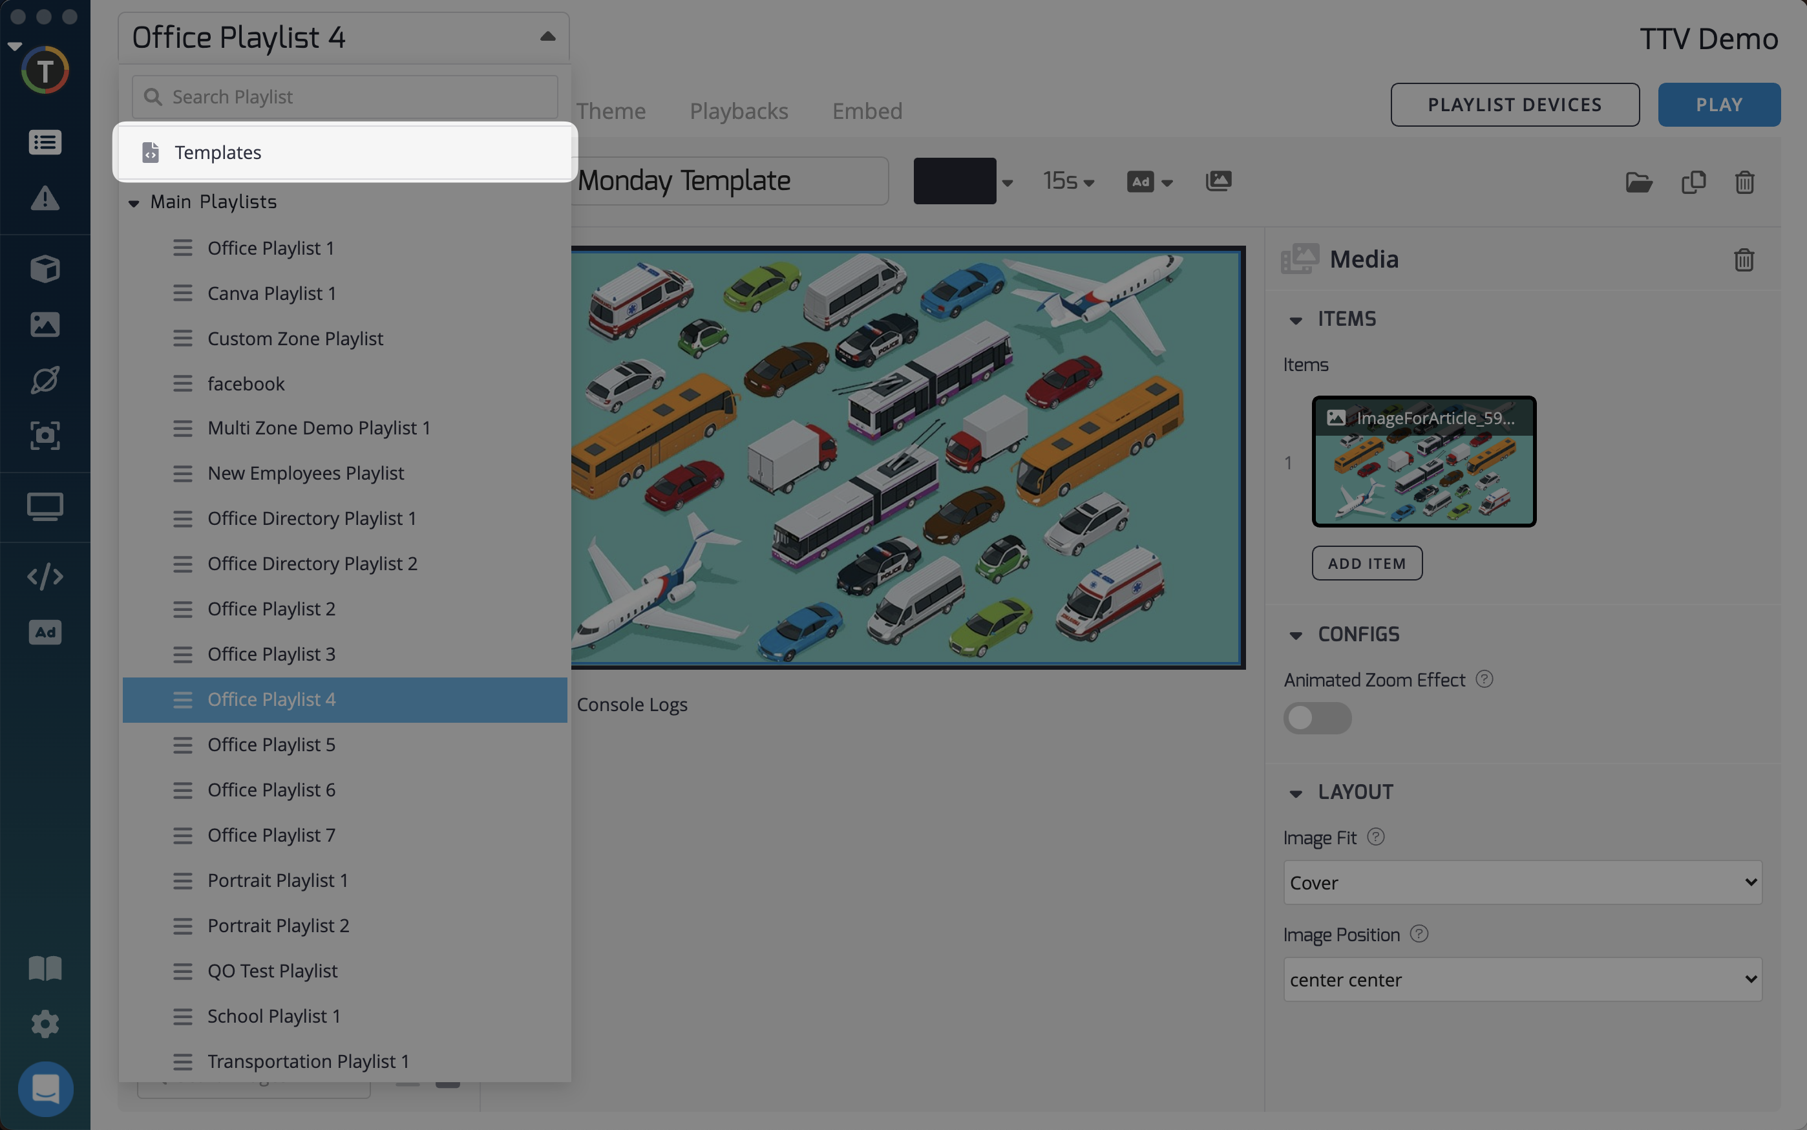
Task: Click the duplicate page icon
Action: pyautogui.click(x=1693, y=182)
